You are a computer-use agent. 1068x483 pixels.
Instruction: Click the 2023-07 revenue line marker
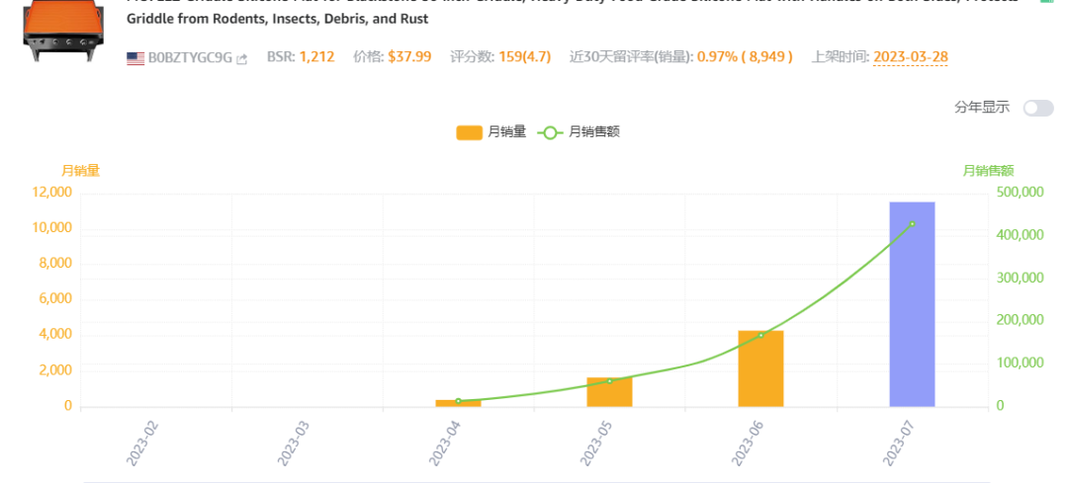click(912, 224)
